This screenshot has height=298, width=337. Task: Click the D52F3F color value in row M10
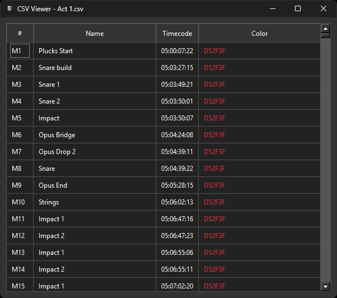[214, 202]
